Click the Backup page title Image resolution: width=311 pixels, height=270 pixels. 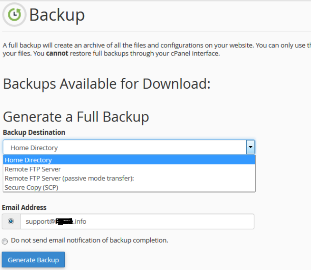tap(57, 15)
